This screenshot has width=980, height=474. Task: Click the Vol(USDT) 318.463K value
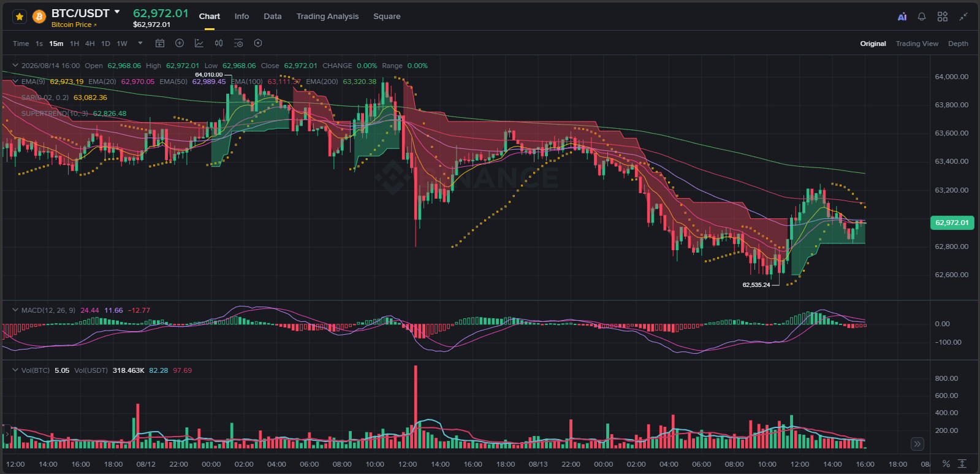pos(129,370)
